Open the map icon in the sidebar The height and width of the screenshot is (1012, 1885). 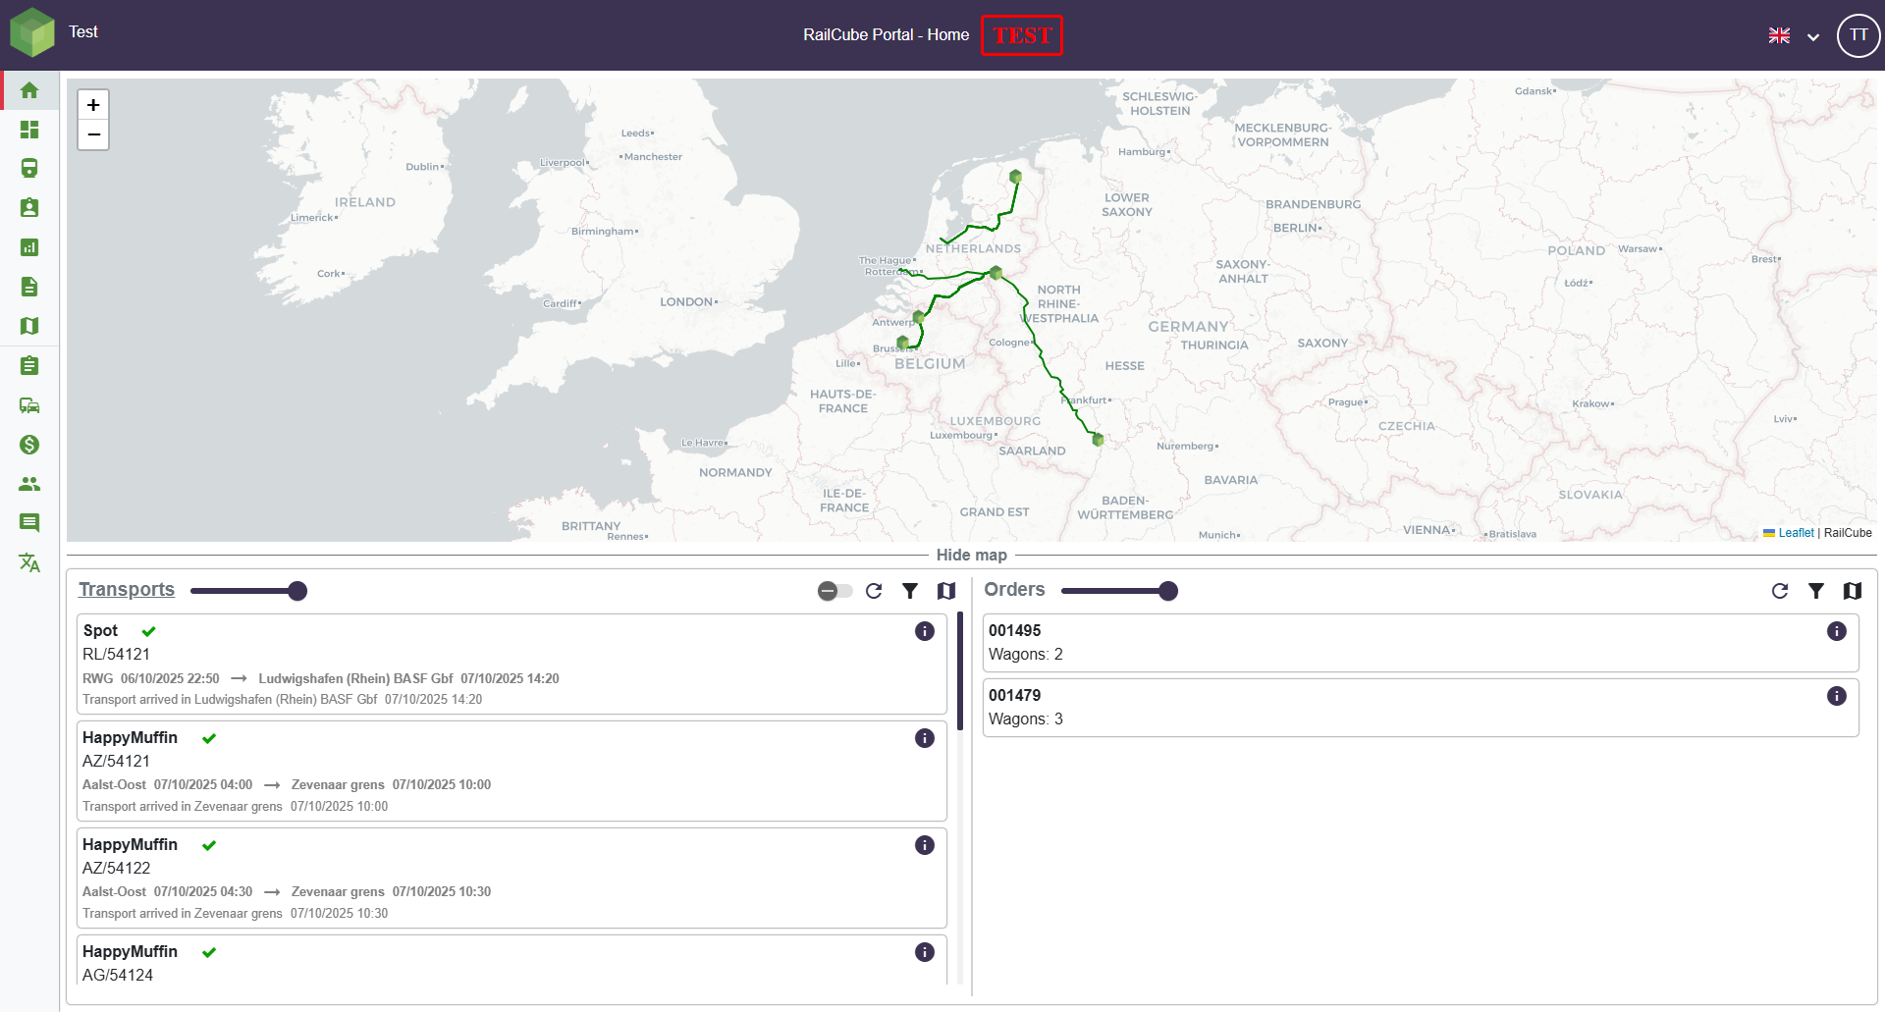[29, 326]
